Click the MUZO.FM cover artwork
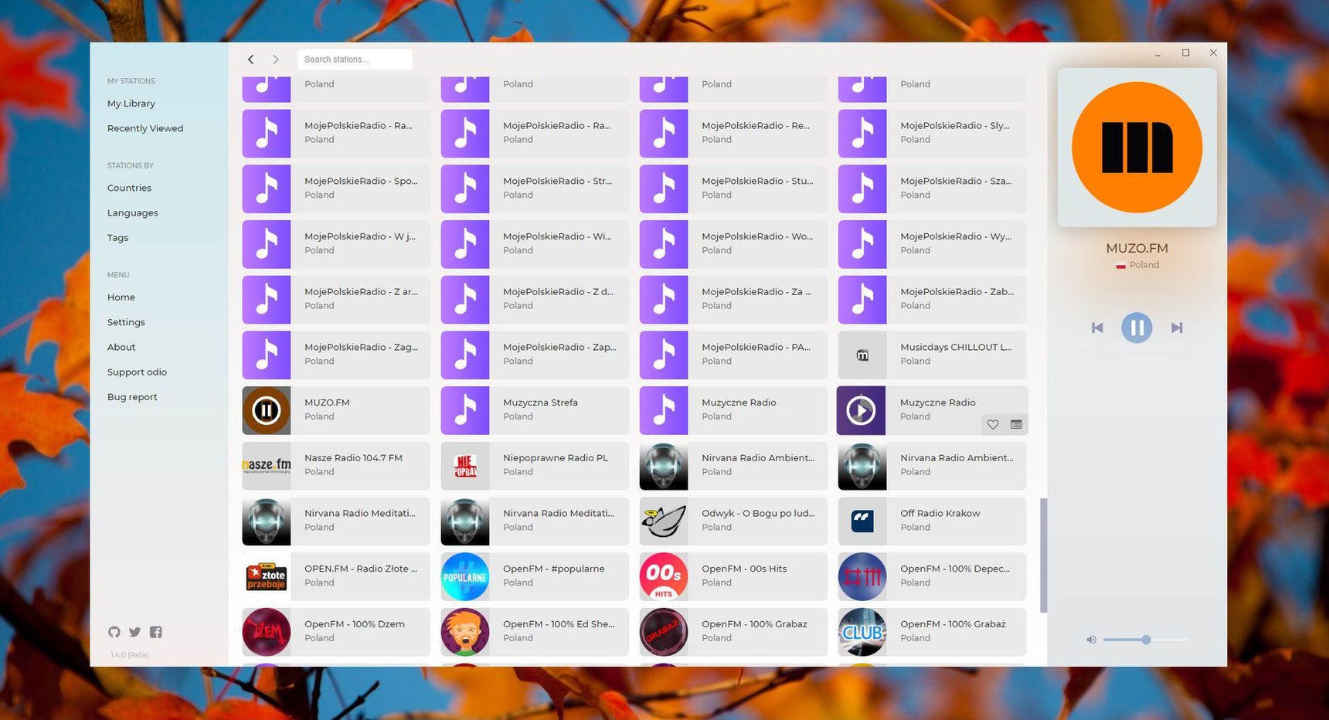Screen dimensions: 1329x720 click(x=1137, y=148)
